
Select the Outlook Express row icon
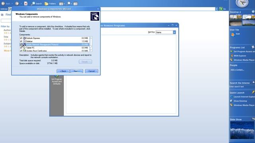coord(24,38)
